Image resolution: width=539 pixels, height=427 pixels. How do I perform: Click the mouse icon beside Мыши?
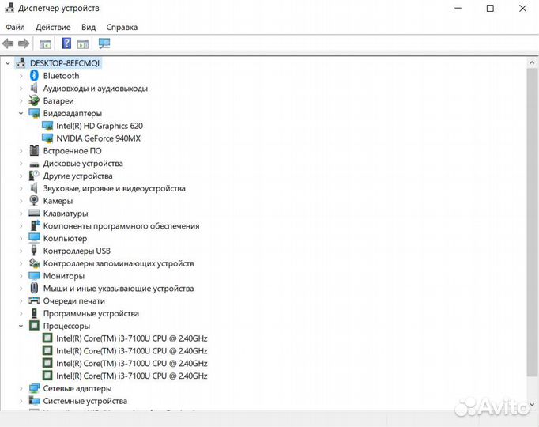pos(34,288)
